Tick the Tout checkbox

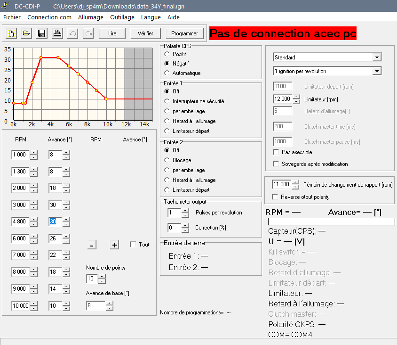pyautogui.click(x=133, y=244)
